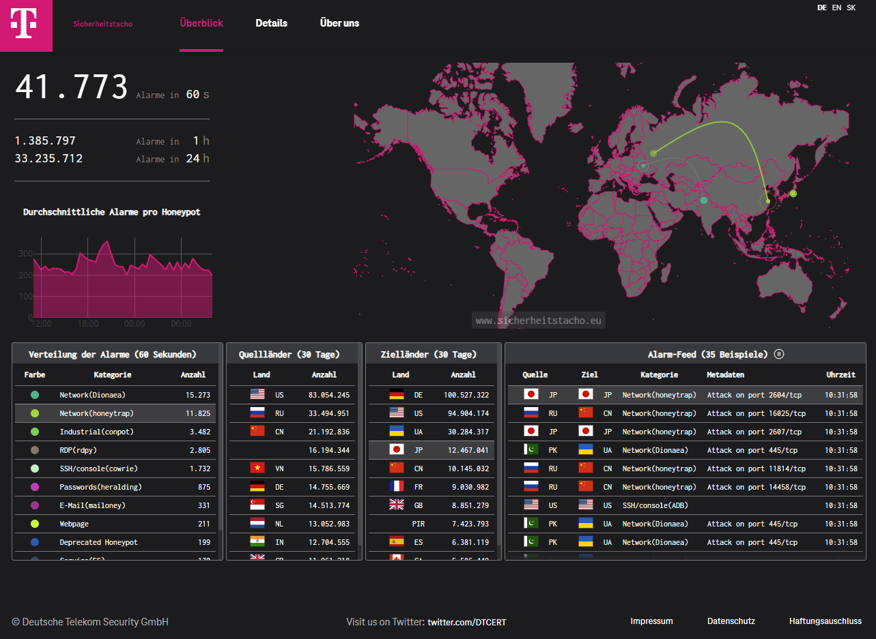The height and width of the screenshot is (639, 876).
Task: Click the Singapore flag in Quellländer list
Action: tap(257, 505)
